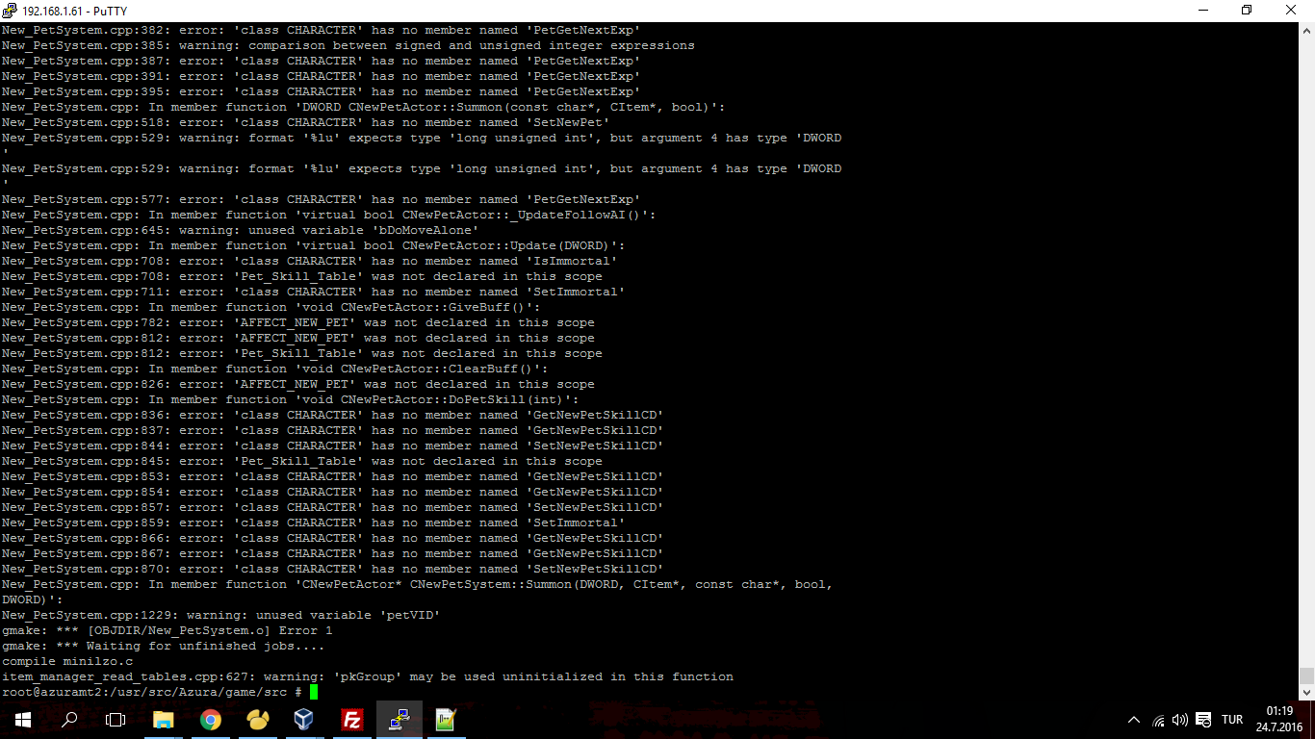Click the line 382 'PetGetNextExp' error
This screenshot has height=739, width=1315.
[322, 30]
